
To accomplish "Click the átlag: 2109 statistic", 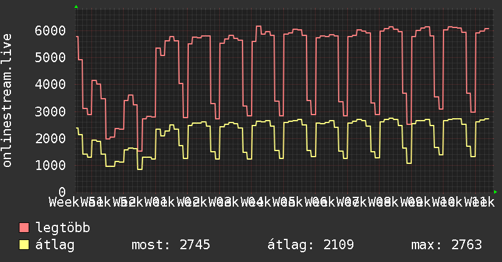I will pos(311,245).
